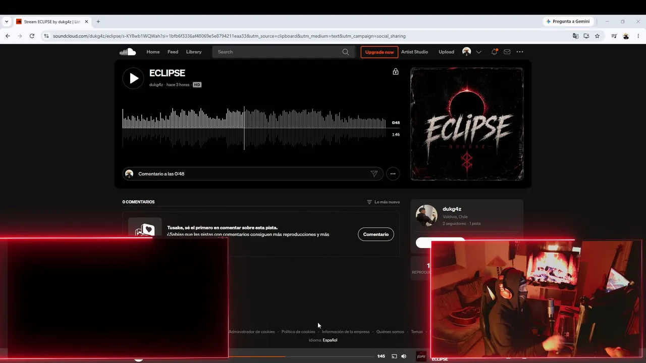
Task: Click the HD quality badge
Action: 197,85
